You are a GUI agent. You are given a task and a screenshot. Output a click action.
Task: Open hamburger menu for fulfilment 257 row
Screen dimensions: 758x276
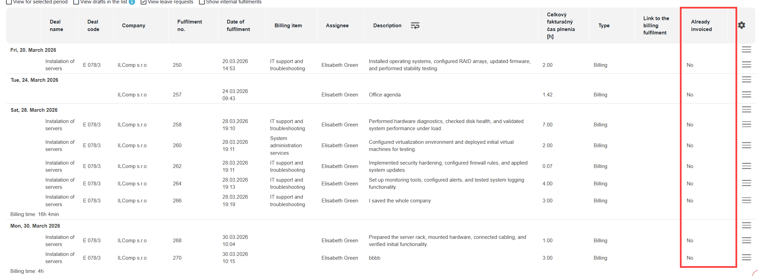[x=746, y=94]
